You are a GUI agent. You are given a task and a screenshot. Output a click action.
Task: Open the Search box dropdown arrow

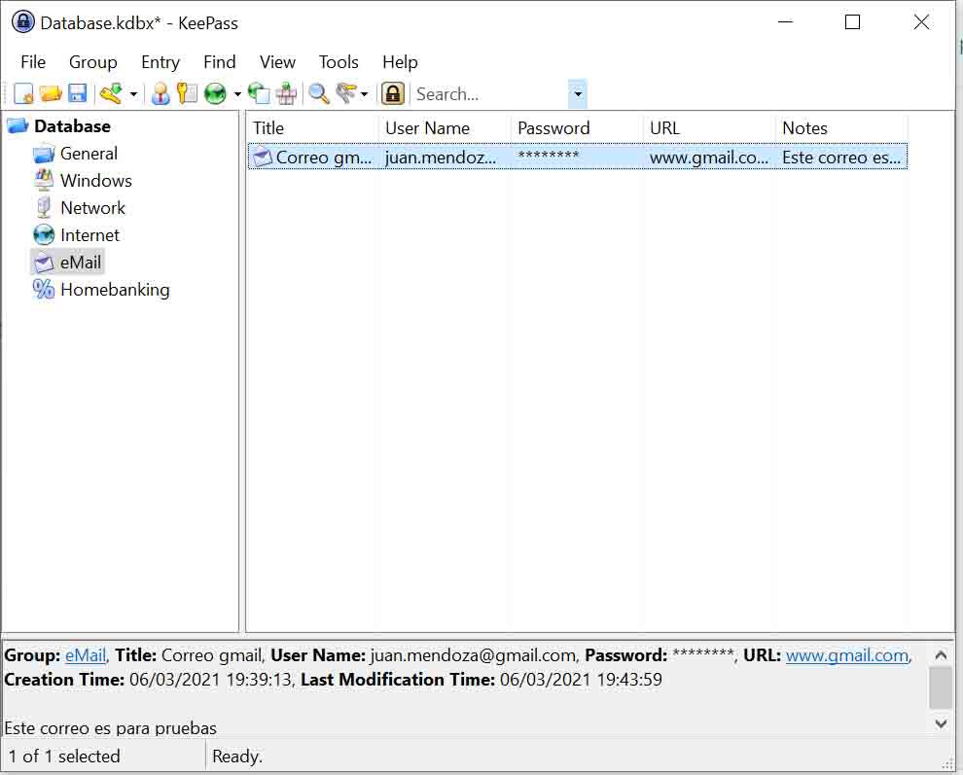pos(577,94)
